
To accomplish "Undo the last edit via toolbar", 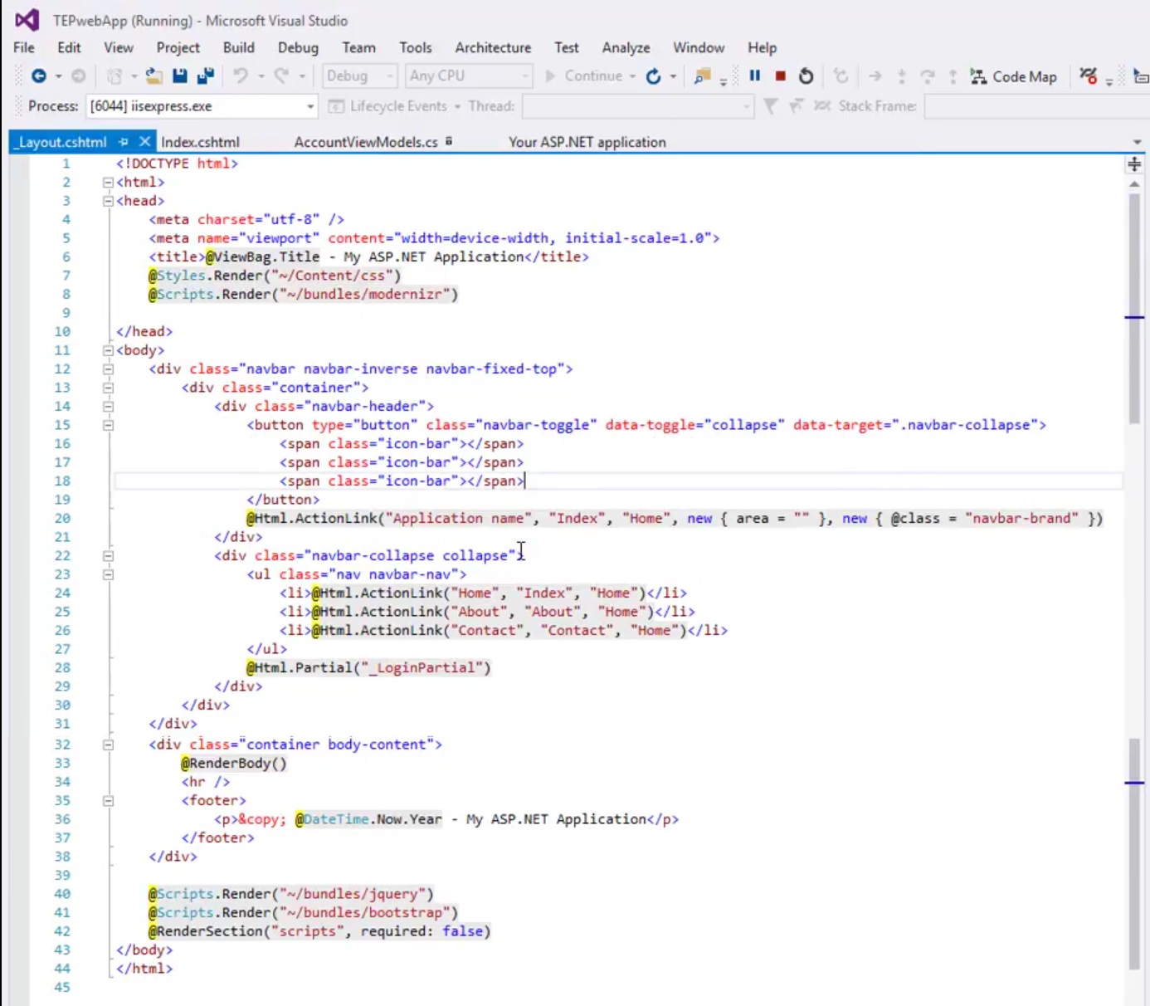I will click(241, 76).
